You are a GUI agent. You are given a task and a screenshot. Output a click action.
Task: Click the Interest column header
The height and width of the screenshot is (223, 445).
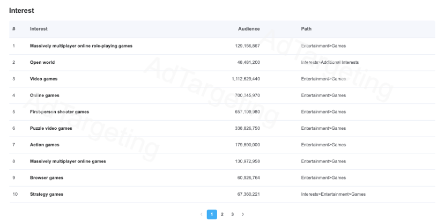[39, 29]
